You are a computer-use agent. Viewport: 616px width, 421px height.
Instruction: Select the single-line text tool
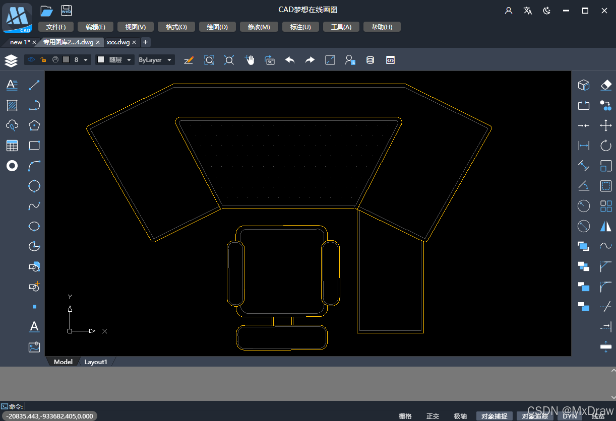coord(34,327)
